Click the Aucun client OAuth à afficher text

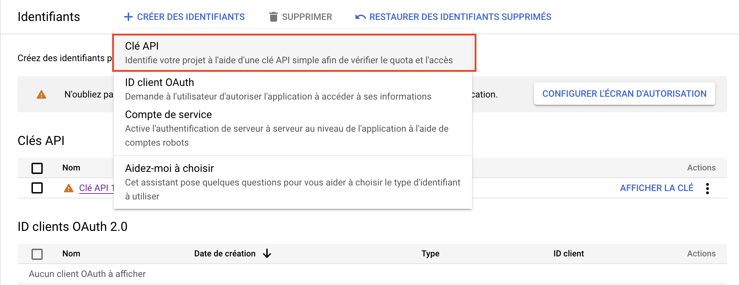[87, 274]
